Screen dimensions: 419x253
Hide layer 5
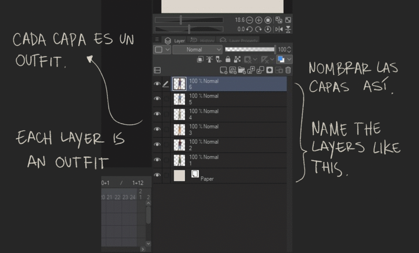coord(157,99)
